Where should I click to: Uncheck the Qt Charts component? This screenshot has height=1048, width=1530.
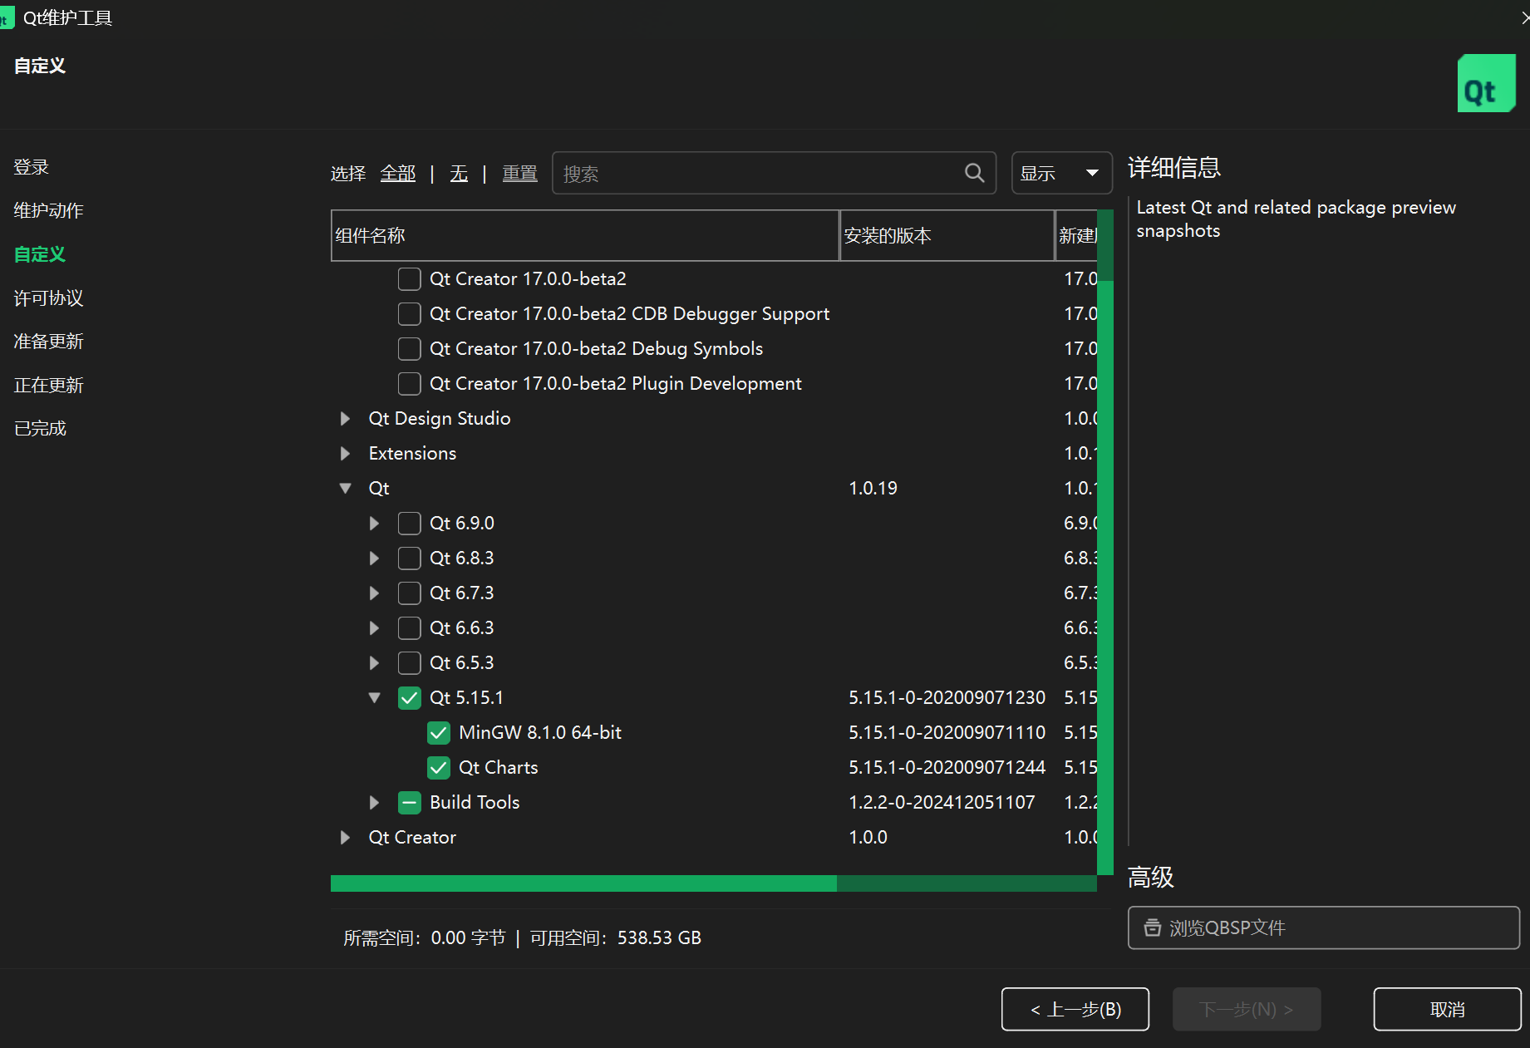[x=438, y=768]
